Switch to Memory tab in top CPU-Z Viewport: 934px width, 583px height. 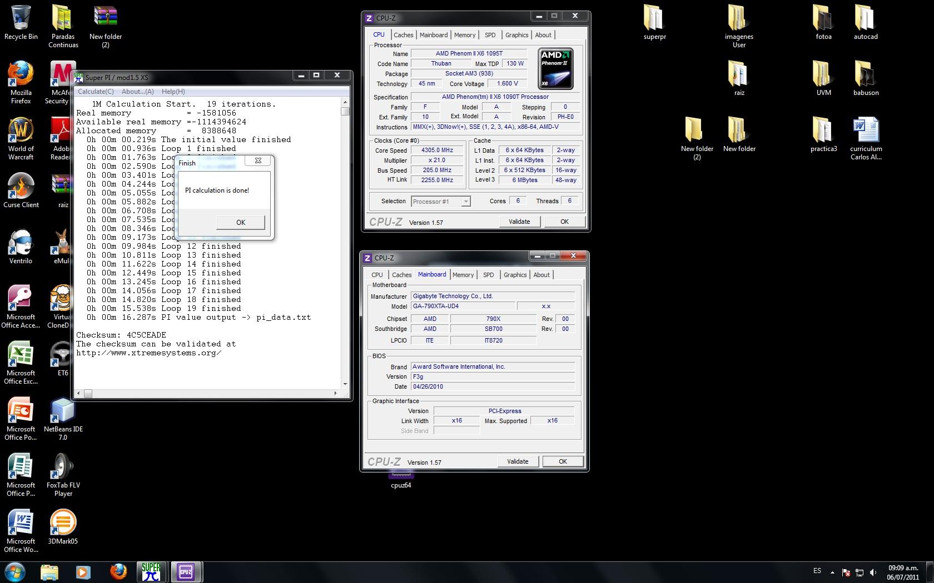(465, 35)
